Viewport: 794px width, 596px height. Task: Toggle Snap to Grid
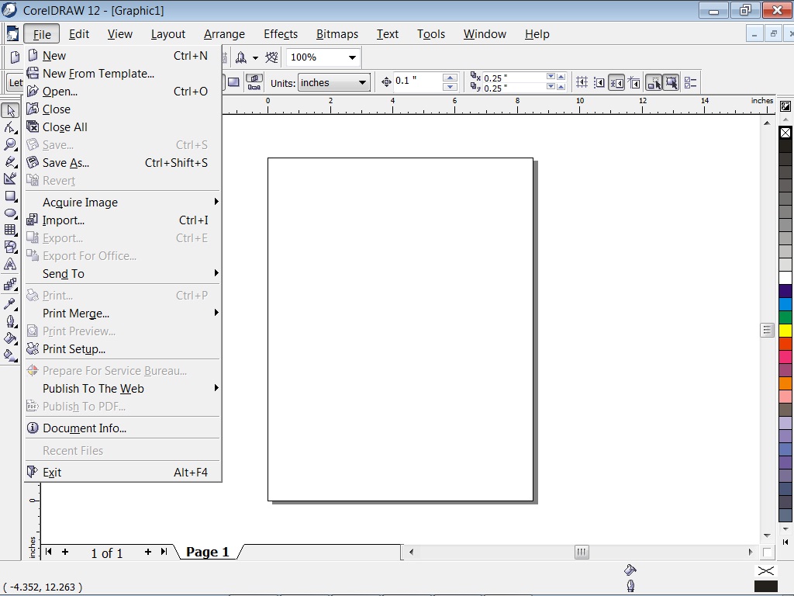tap(582, 82)
